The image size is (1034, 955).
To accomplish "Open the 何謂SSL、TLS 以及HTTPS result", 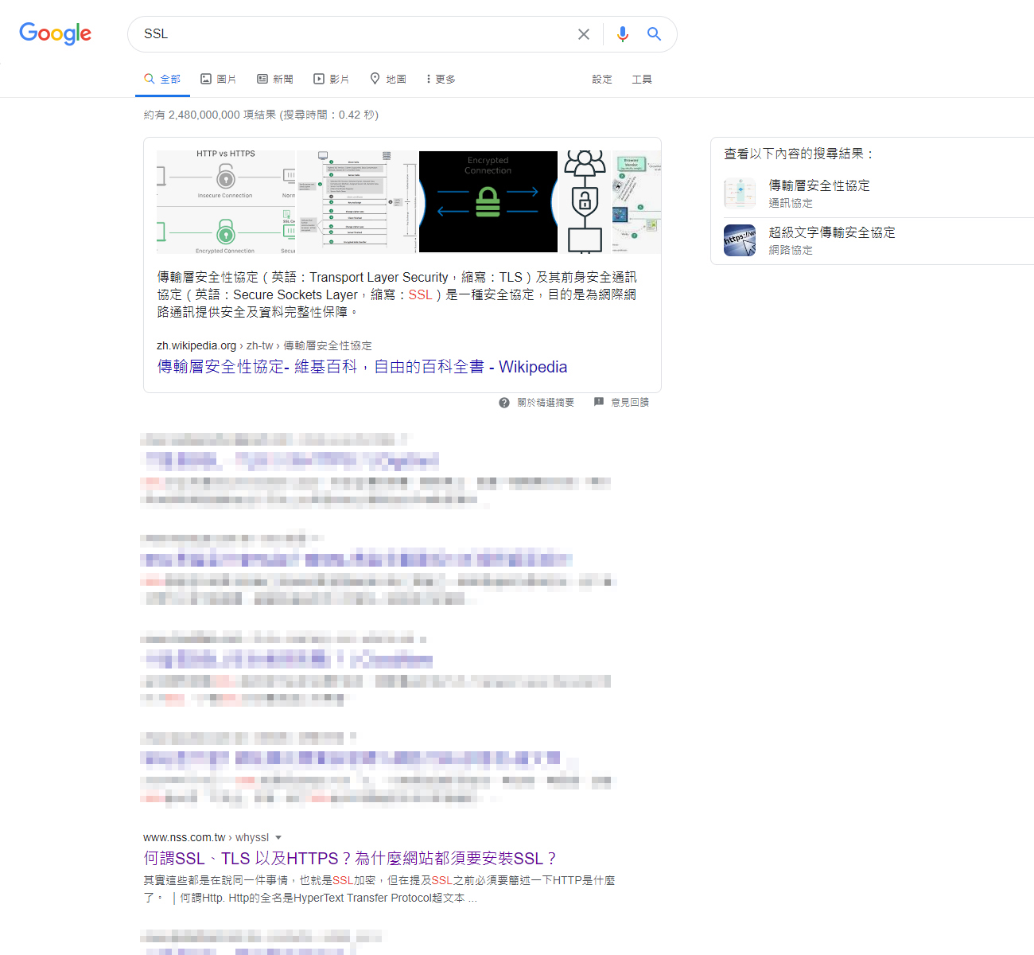I will 349,859.
